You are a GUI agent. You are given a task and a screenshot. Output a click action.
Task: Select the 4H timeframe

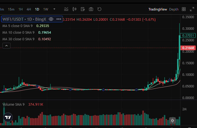click(x=29, y=9)
